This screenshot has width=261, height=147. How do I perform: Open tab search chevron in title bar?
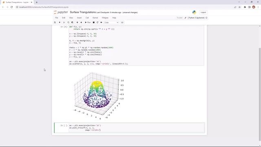tap(239, 2)
